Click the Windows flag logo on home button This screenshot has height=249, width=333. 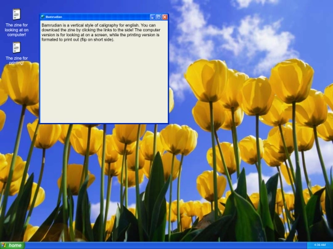click(4, 245)
